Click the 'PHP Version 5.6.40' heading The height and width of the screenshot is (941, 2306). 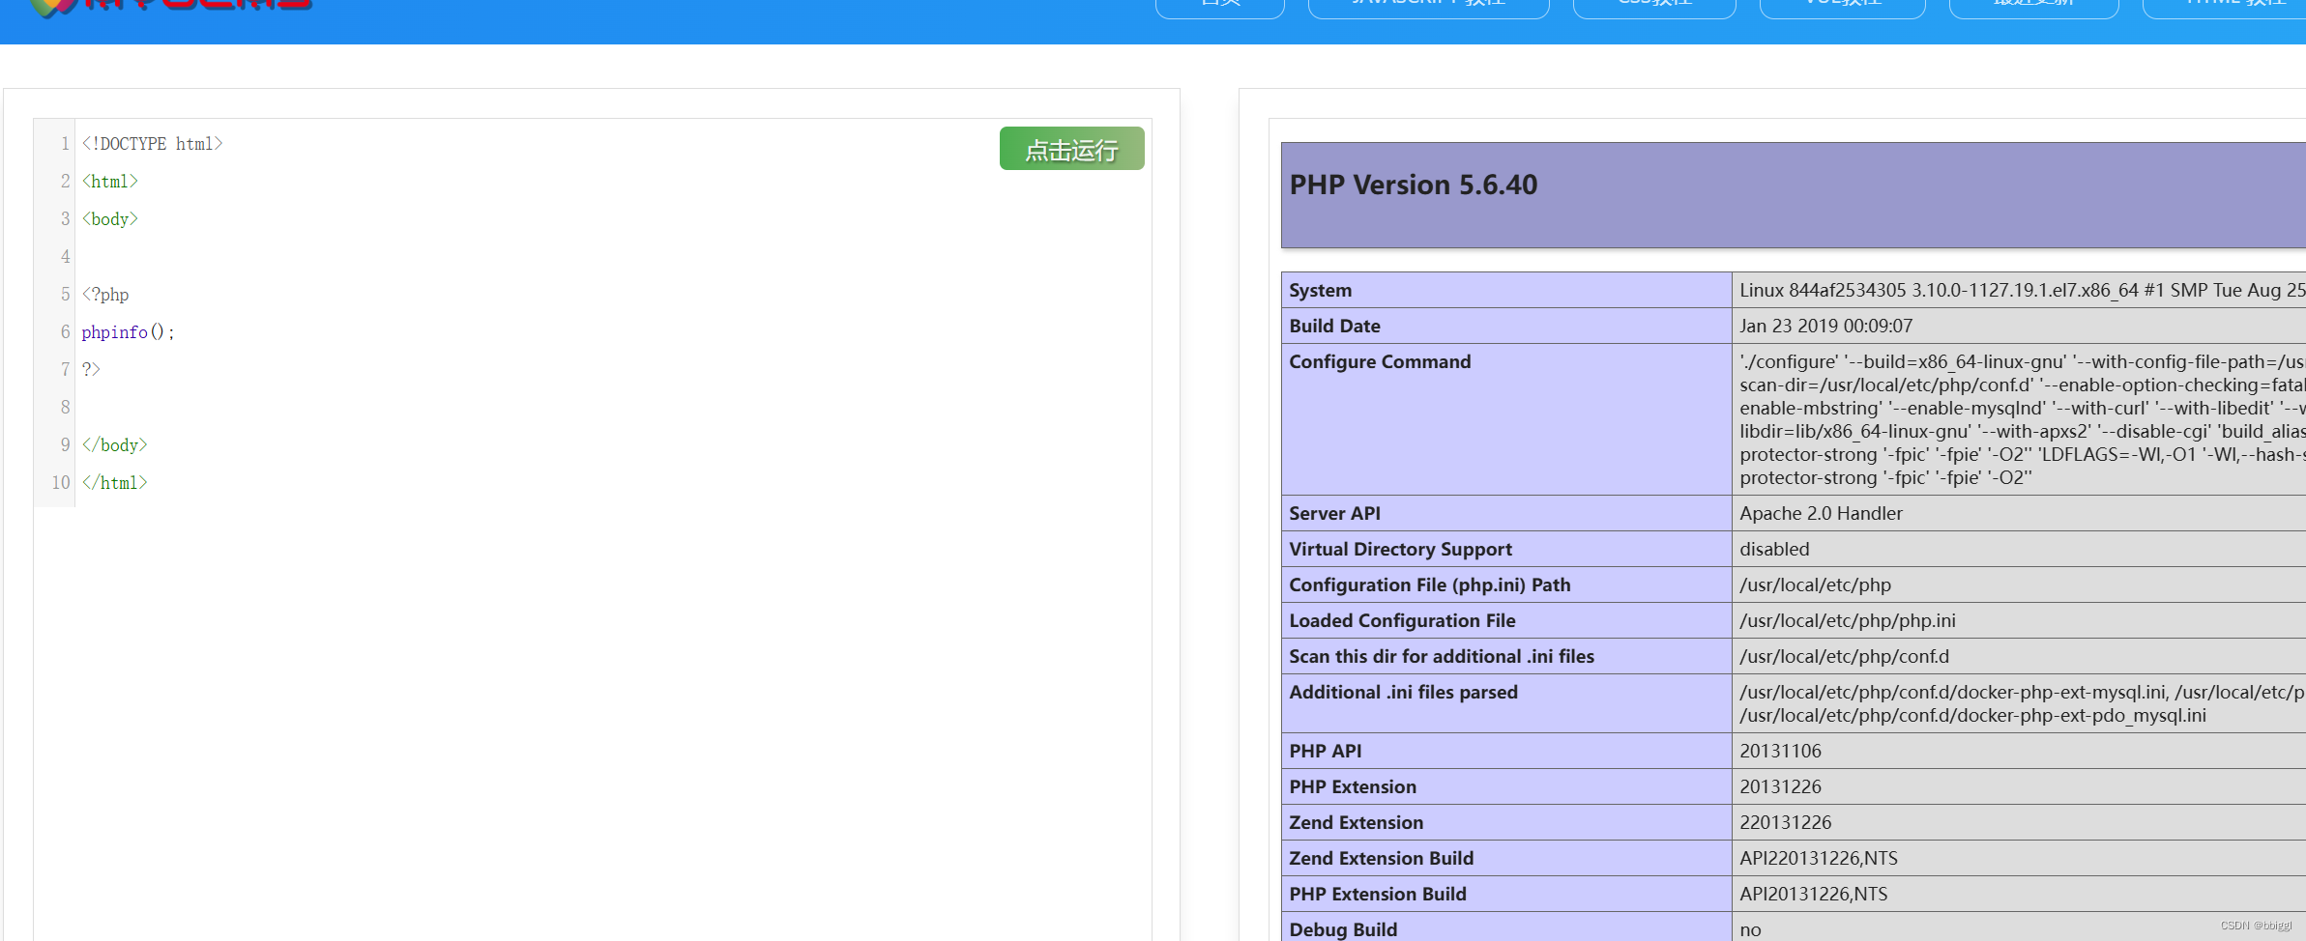click(x=1414, y=185)
